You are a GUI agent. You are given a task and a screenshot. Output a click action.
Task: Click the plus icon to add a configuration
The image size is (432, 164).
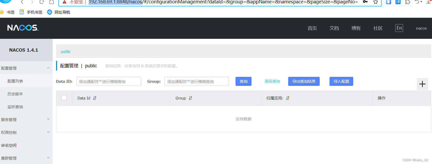click(x=422, y=84)
